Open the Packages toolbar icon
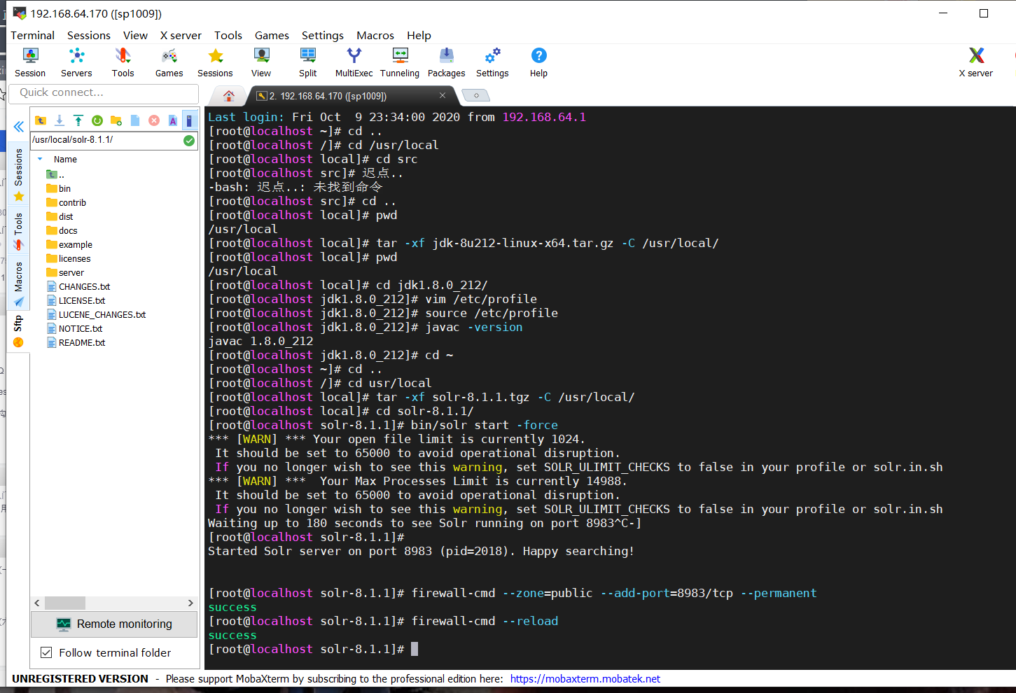Viewport: 1016px width, 693px height. tap(446, 62)
